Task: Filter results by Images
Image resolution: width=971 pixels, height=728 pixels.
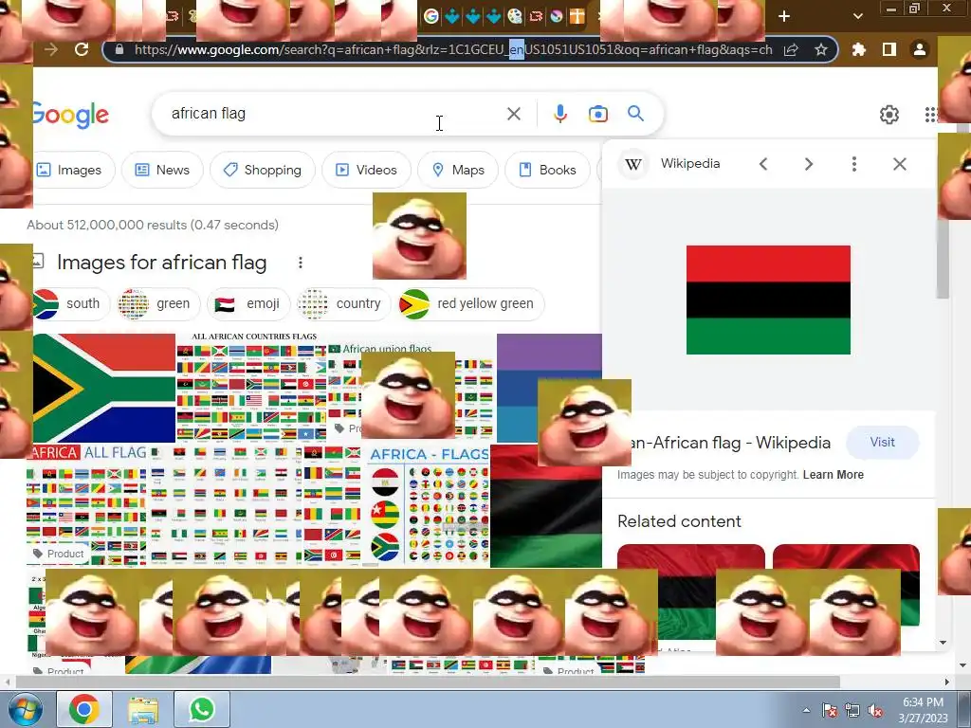Action: (73, 170)
